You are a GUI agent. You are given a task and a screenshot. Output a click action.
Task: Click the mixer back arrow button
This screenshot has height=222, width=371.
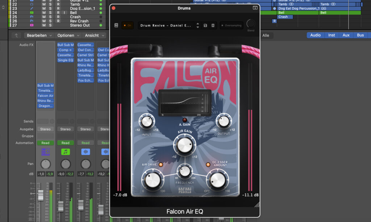pyautogui.click(x=16, y=35)
